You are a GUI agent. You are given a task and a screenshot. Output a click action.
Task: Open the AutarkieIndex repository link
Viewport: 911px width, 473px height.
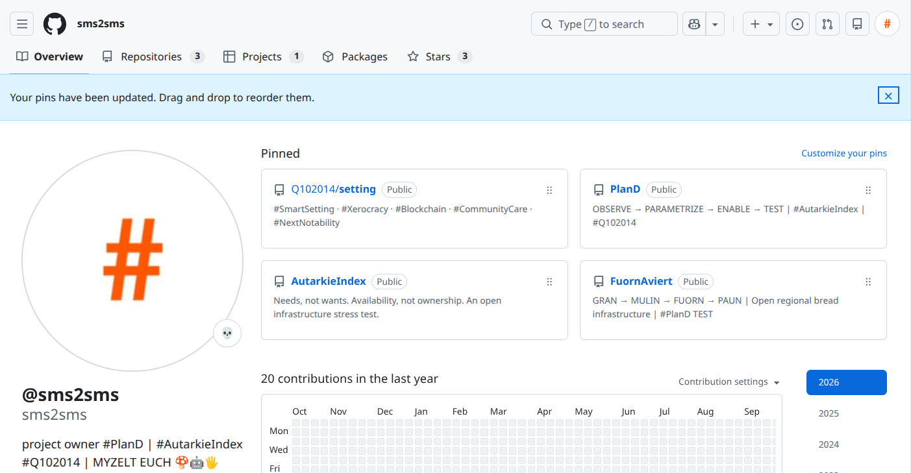pyautogui.click(x=329, y=282)
